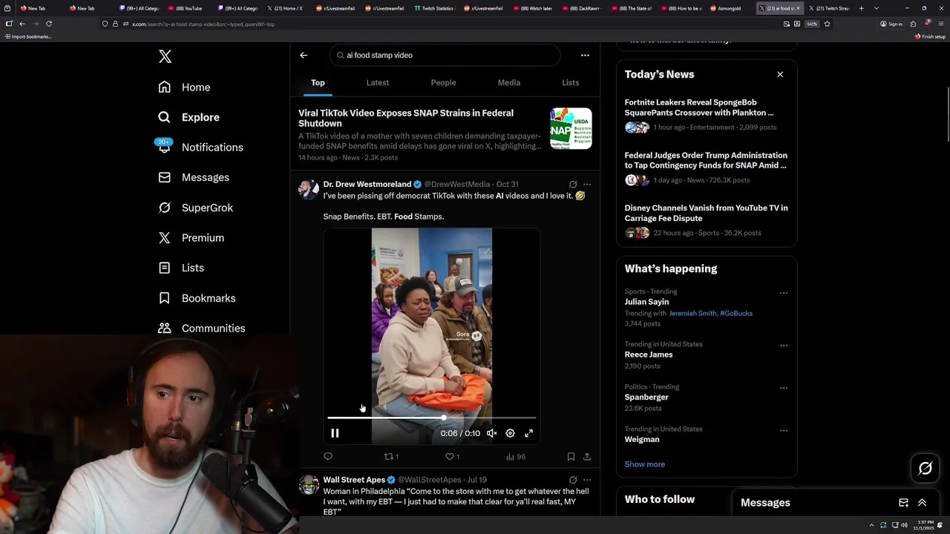Bookmark the Westmoreland post
This screenshot has width=950, height=534.
(571, 456)
